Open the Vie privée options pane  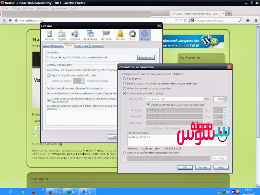tap(106, 35)
